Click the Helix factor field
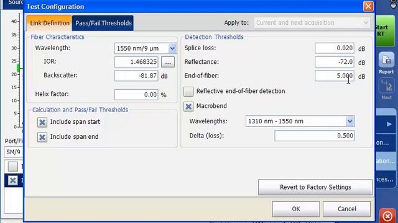This screenshot has height=223, width=398. [136, 95]
